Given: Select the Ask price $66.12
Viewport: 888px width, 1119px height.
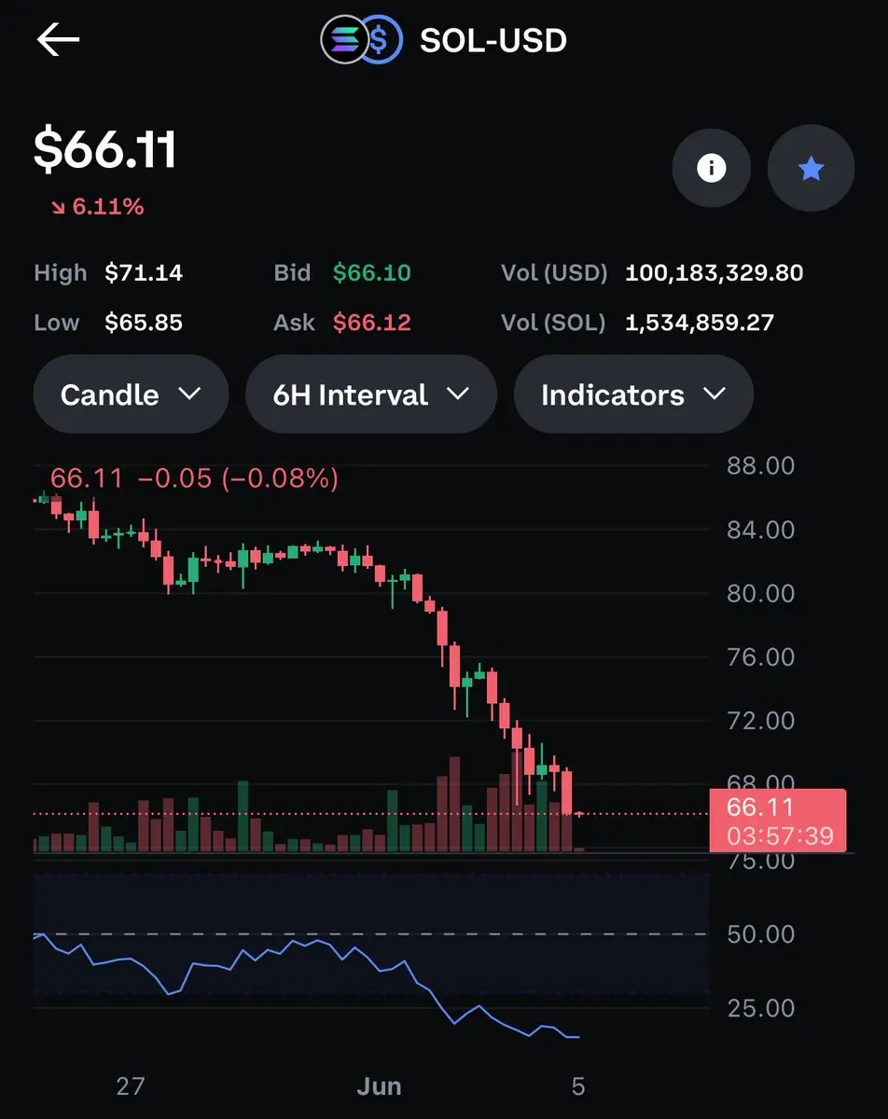Looking at the screenshot, I should tap(372, 323).
